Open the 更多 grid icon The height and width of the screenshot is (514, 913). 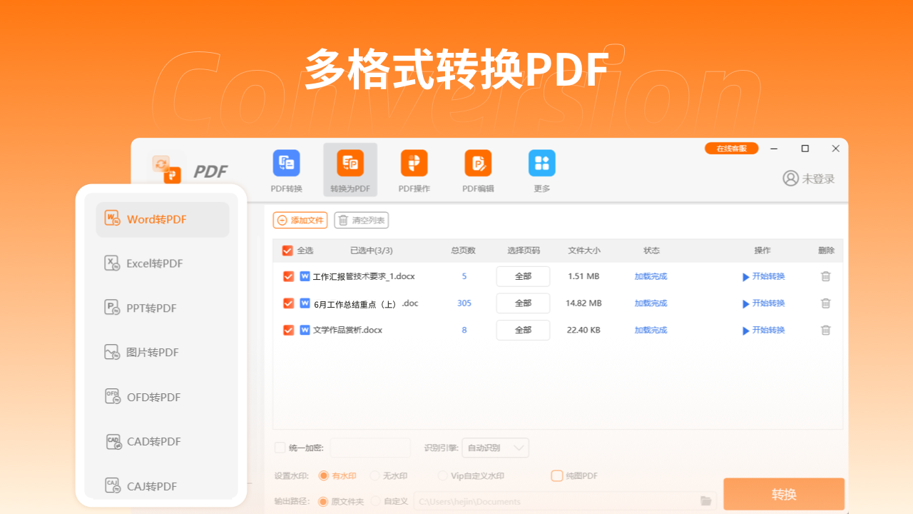coord(542,163)
